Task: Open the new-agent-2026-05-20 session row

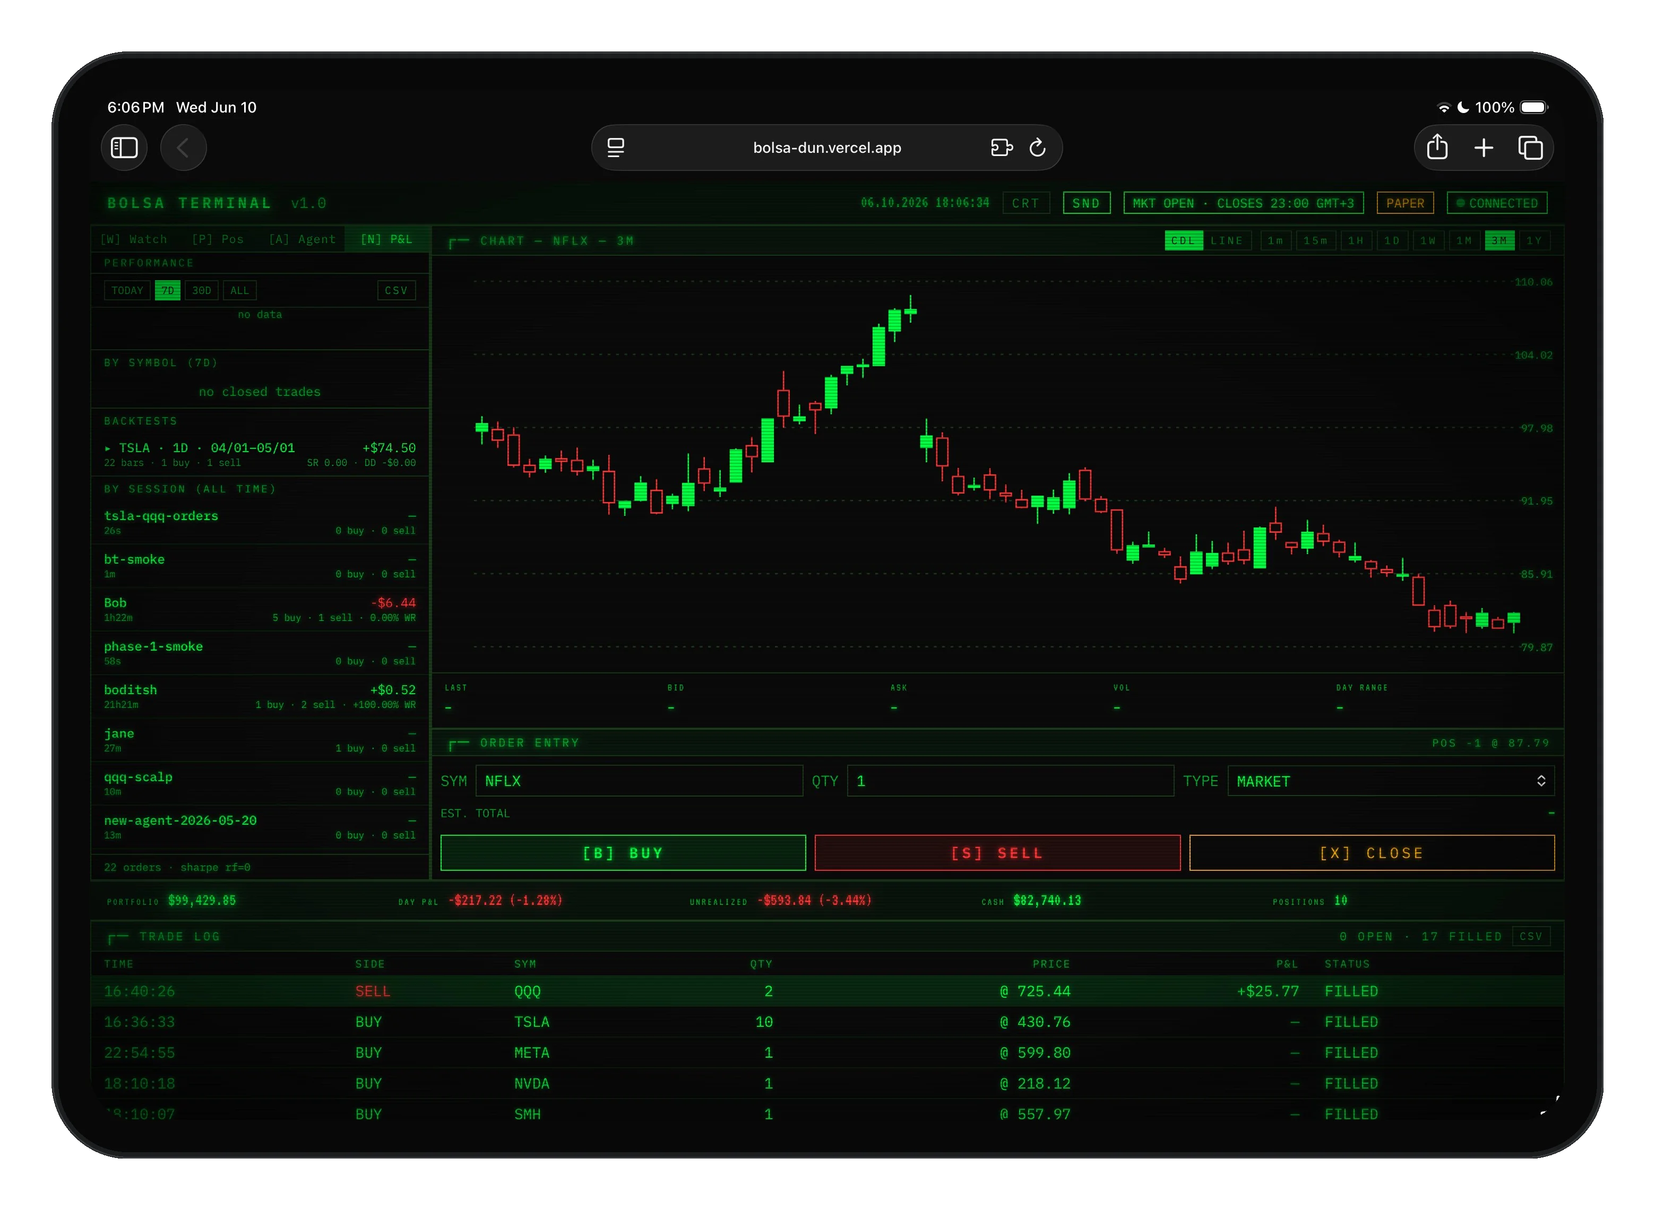Action: (260, 827)
